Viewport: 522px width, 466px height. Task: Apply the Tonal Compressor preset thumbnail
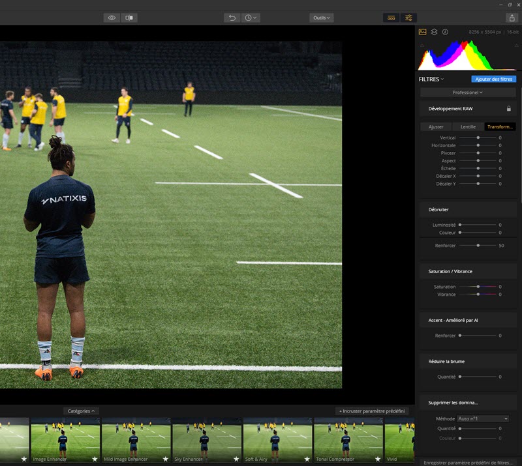348,440
